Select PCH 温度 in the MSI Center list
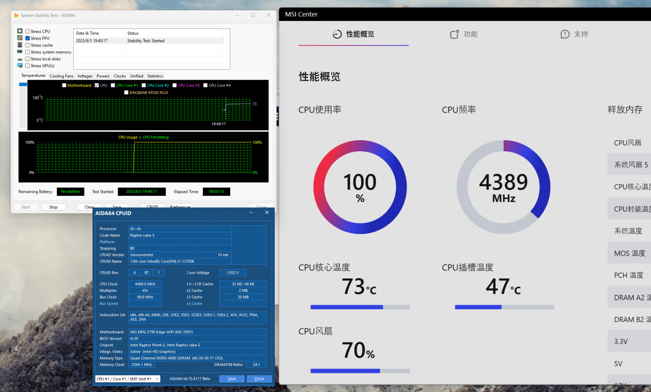Image resolution: width=651 pixels, height=392 pixels. click(x=629, y=275)
